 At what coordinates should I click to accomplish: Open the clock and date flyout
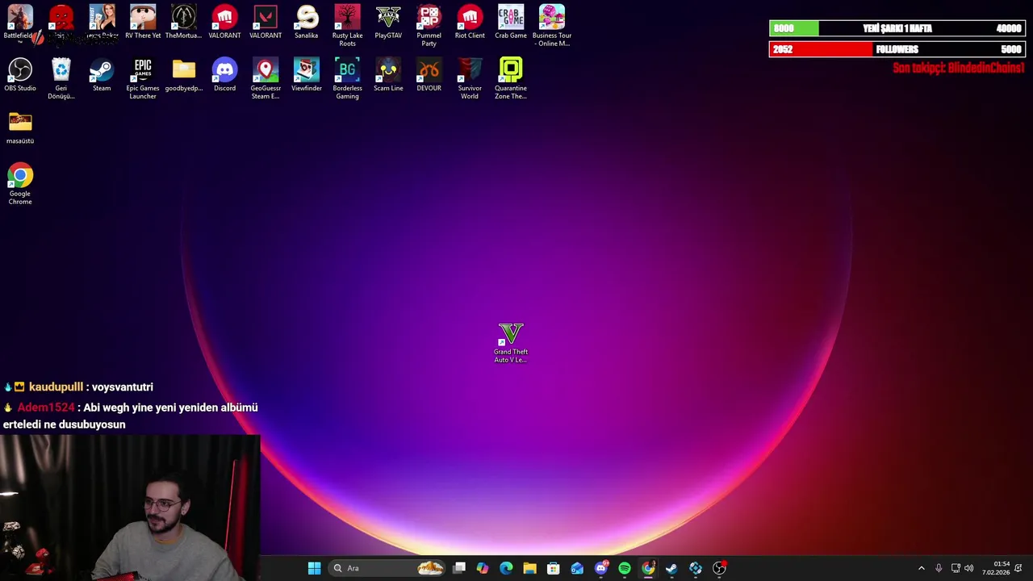pyautogui.click(x=996, y=568)
